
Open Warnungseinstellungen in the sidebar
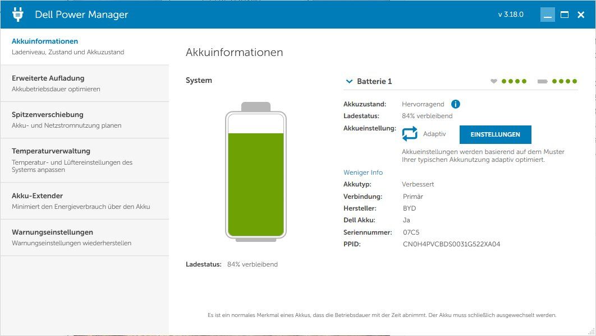pyautogui.click(x=85, y=237)
